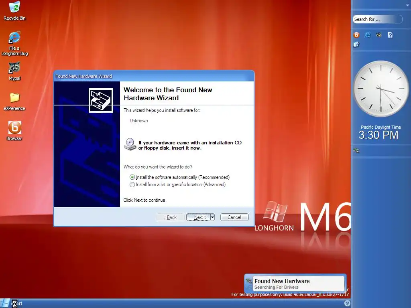The height and width of the screenshot is (308, 411).
Task: Click Internet Explorer icon in sidebar quick launch
Action: [368, 35]
